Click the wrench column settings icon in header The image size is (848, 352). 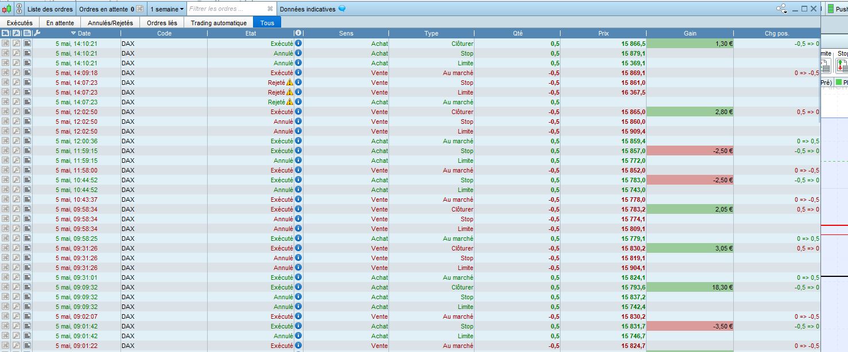pyautogui.click(x=37, y=33)
